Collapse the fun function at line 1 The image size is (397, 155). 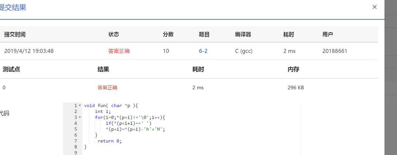point(80,105)
